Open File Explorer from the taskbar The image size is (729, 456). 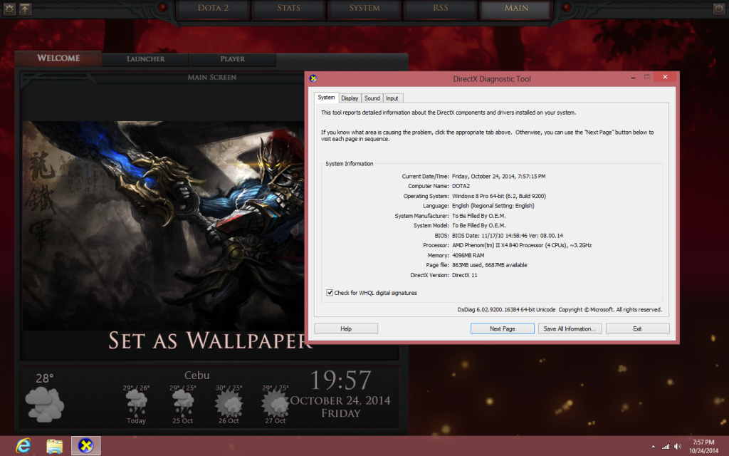[55, 446]
